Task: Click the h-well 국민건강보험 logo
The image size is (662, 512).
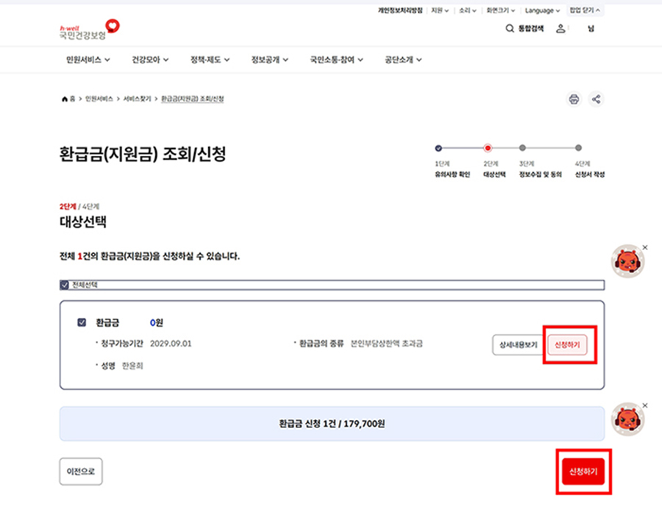Action: click(x=90, y=29)
